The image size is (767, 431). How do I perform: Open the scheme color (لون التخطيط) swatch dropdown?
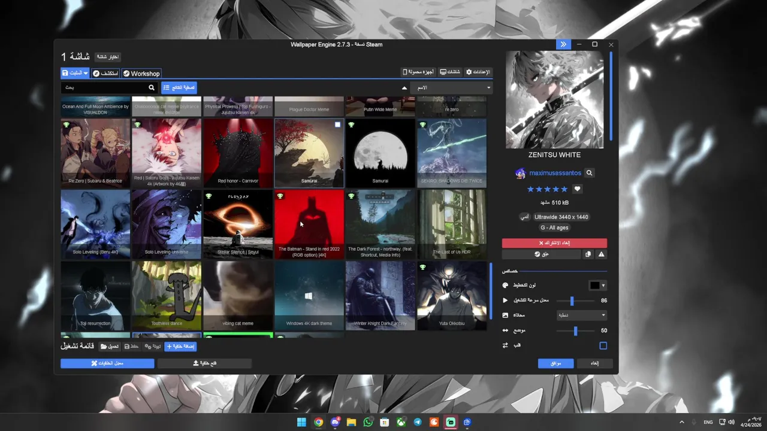pyautogui.click(x=598, y=286)
